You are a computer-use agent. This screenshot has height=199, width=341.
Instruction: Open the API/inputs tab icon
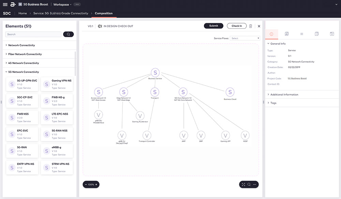tap(332, 34)
